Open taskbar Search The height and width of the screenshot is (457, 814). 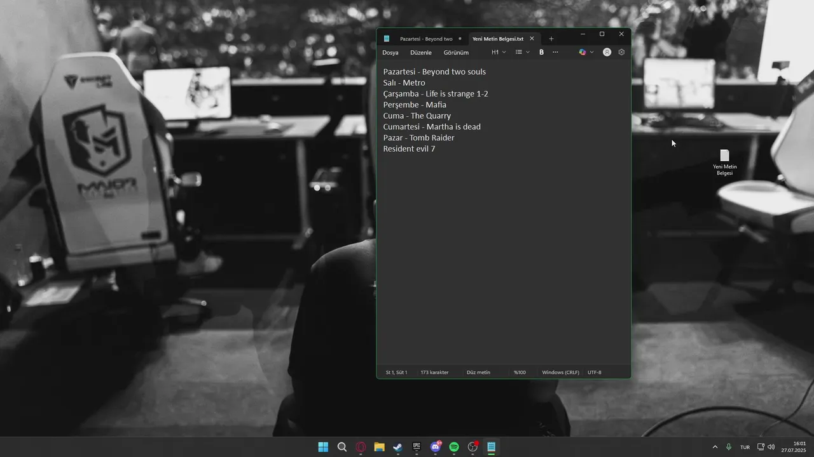click(341, 447)
